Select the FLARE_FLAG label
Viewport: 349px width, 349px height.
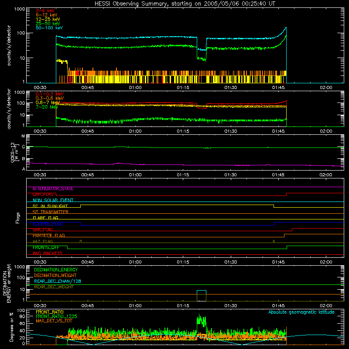click(45, 218)
